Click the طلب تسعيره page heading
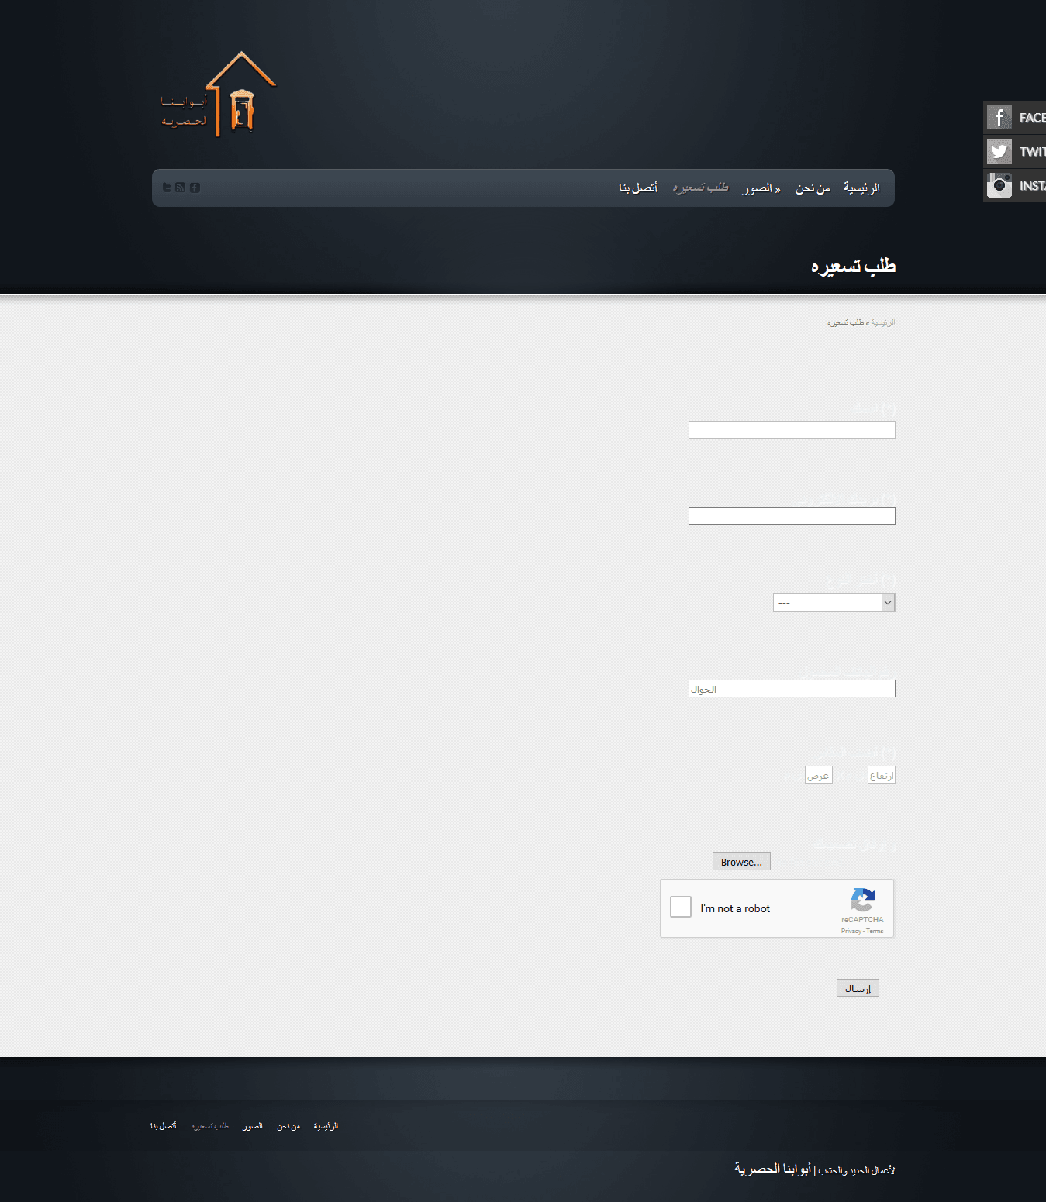1046x1202 pixels. coord(853,267)
